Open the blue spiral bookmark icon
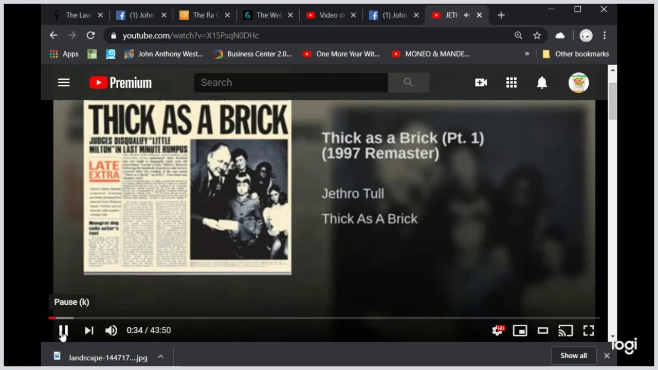 pos(111,54)
